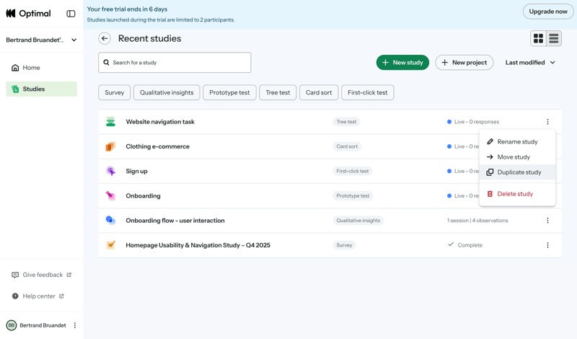Click the back arrow beside Recent studies
The height and width of the screenshot is (339, 577).
coord(105,39)
